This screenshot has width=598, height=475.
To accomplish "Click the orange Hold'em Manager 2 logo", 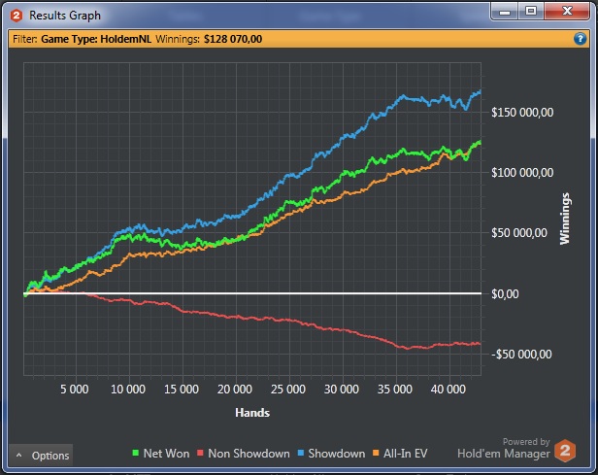I will (565, 451).
